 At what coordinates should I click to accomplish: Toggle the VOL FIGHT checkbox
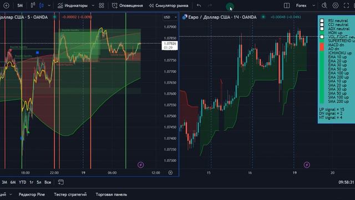322,37
